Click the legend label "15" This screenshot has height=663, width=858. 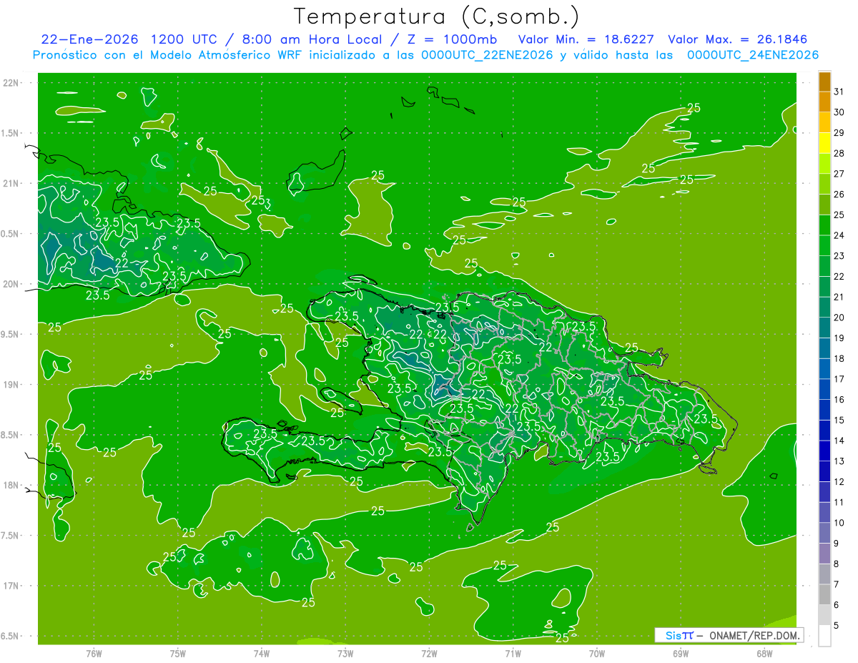pyautogui.click(x=839, y=421)
